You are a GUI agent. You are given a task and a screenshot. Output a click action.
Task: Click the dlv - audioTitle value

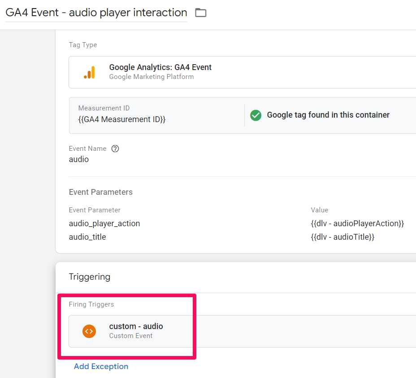tap(342, 237)
